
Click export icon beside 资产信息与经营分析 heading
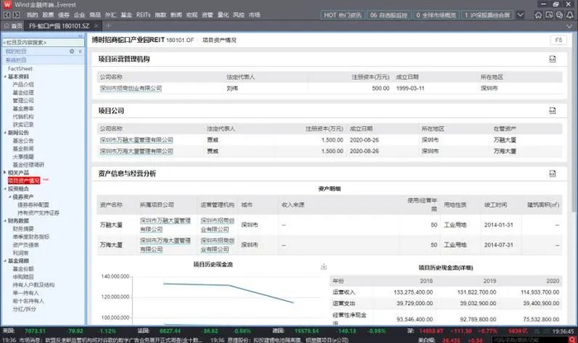tap(552, 173)
